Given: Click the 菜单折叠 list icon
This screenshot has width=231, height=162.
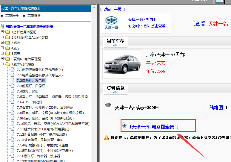Looking at the screenshot, I should 24,16.
